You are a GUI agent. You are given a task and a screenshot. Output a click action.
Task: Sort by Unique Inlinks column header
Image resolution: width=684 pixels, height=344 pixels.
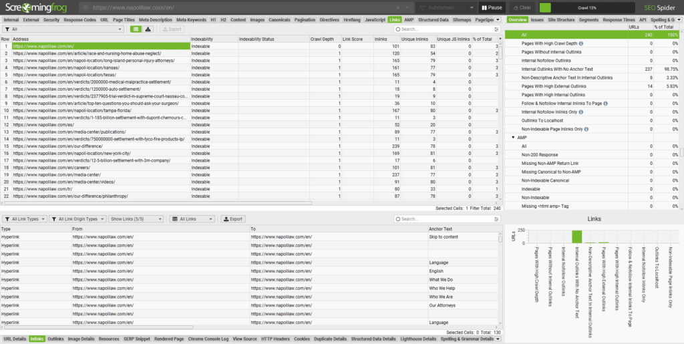click(x=418, y=39)
